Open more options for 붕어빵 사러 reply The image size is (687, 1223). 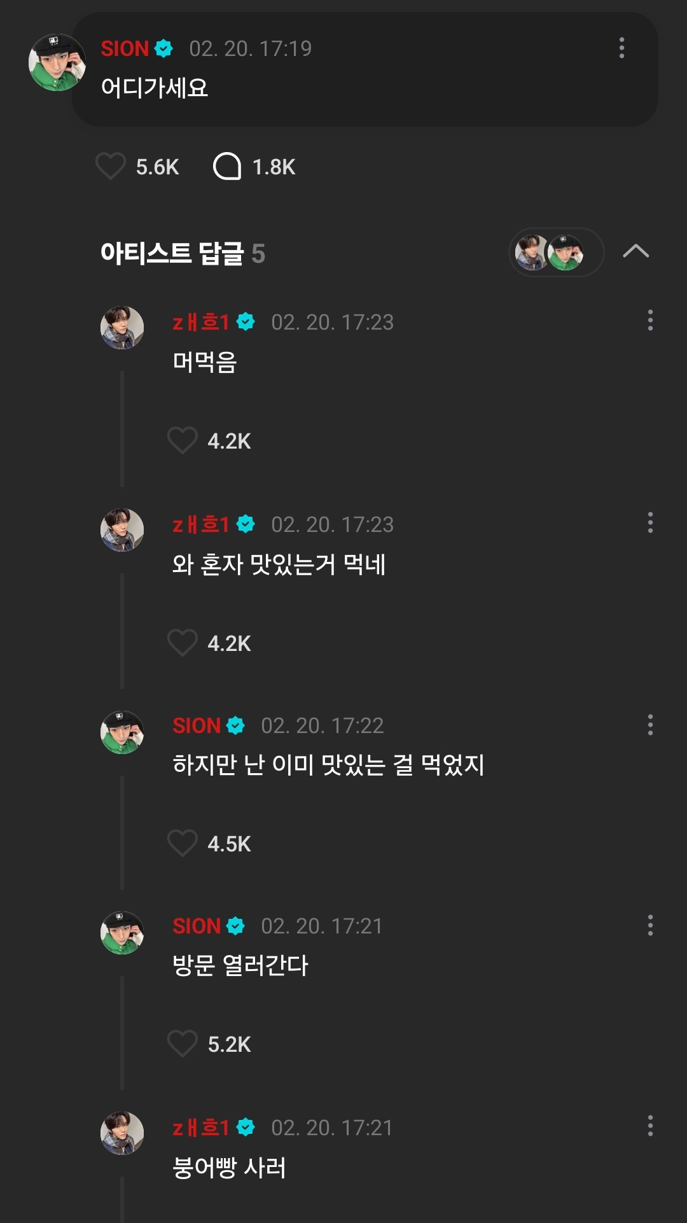649,1126
